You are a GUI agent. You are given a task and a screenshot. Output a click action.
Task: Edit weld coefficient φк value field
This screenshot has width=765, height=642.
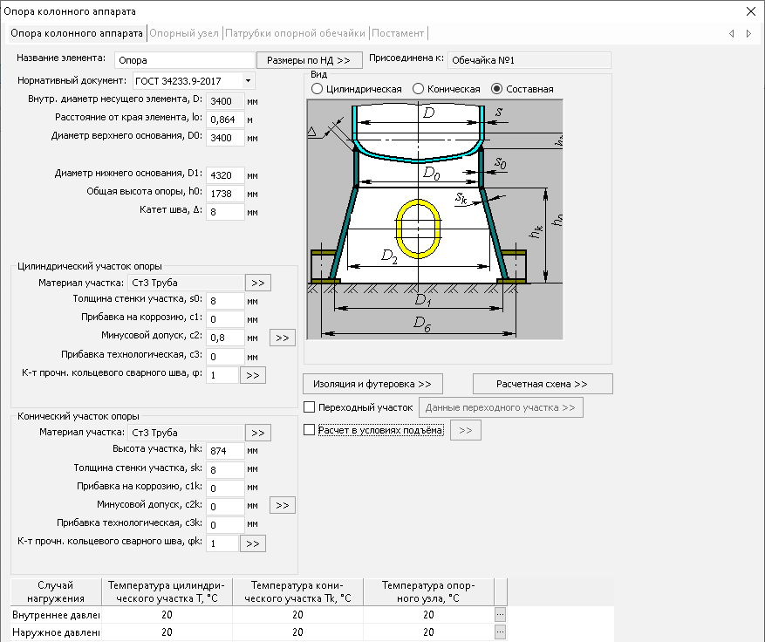pos(222,543)
